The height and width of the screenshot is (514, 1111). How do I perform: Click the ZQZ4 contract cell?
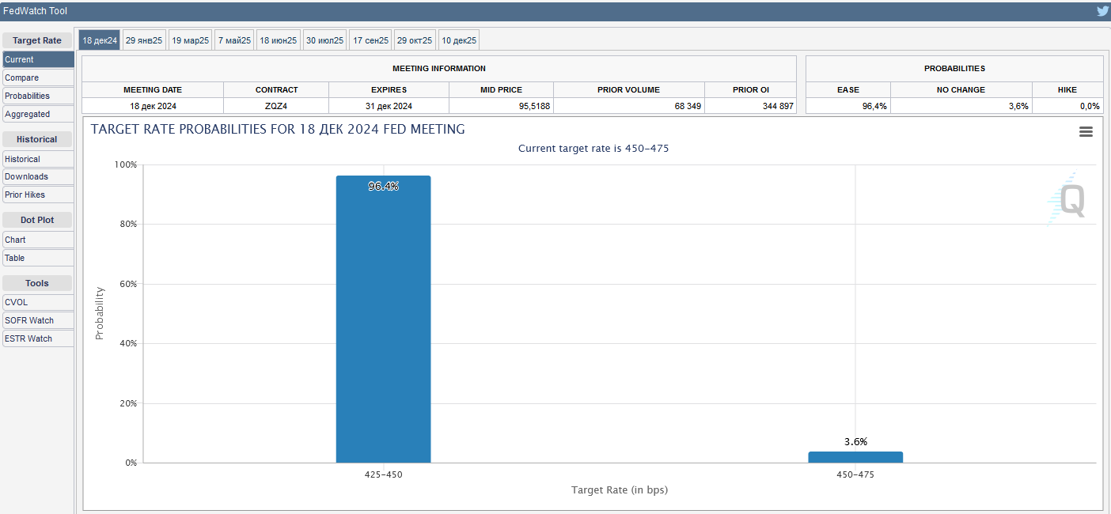276,106
